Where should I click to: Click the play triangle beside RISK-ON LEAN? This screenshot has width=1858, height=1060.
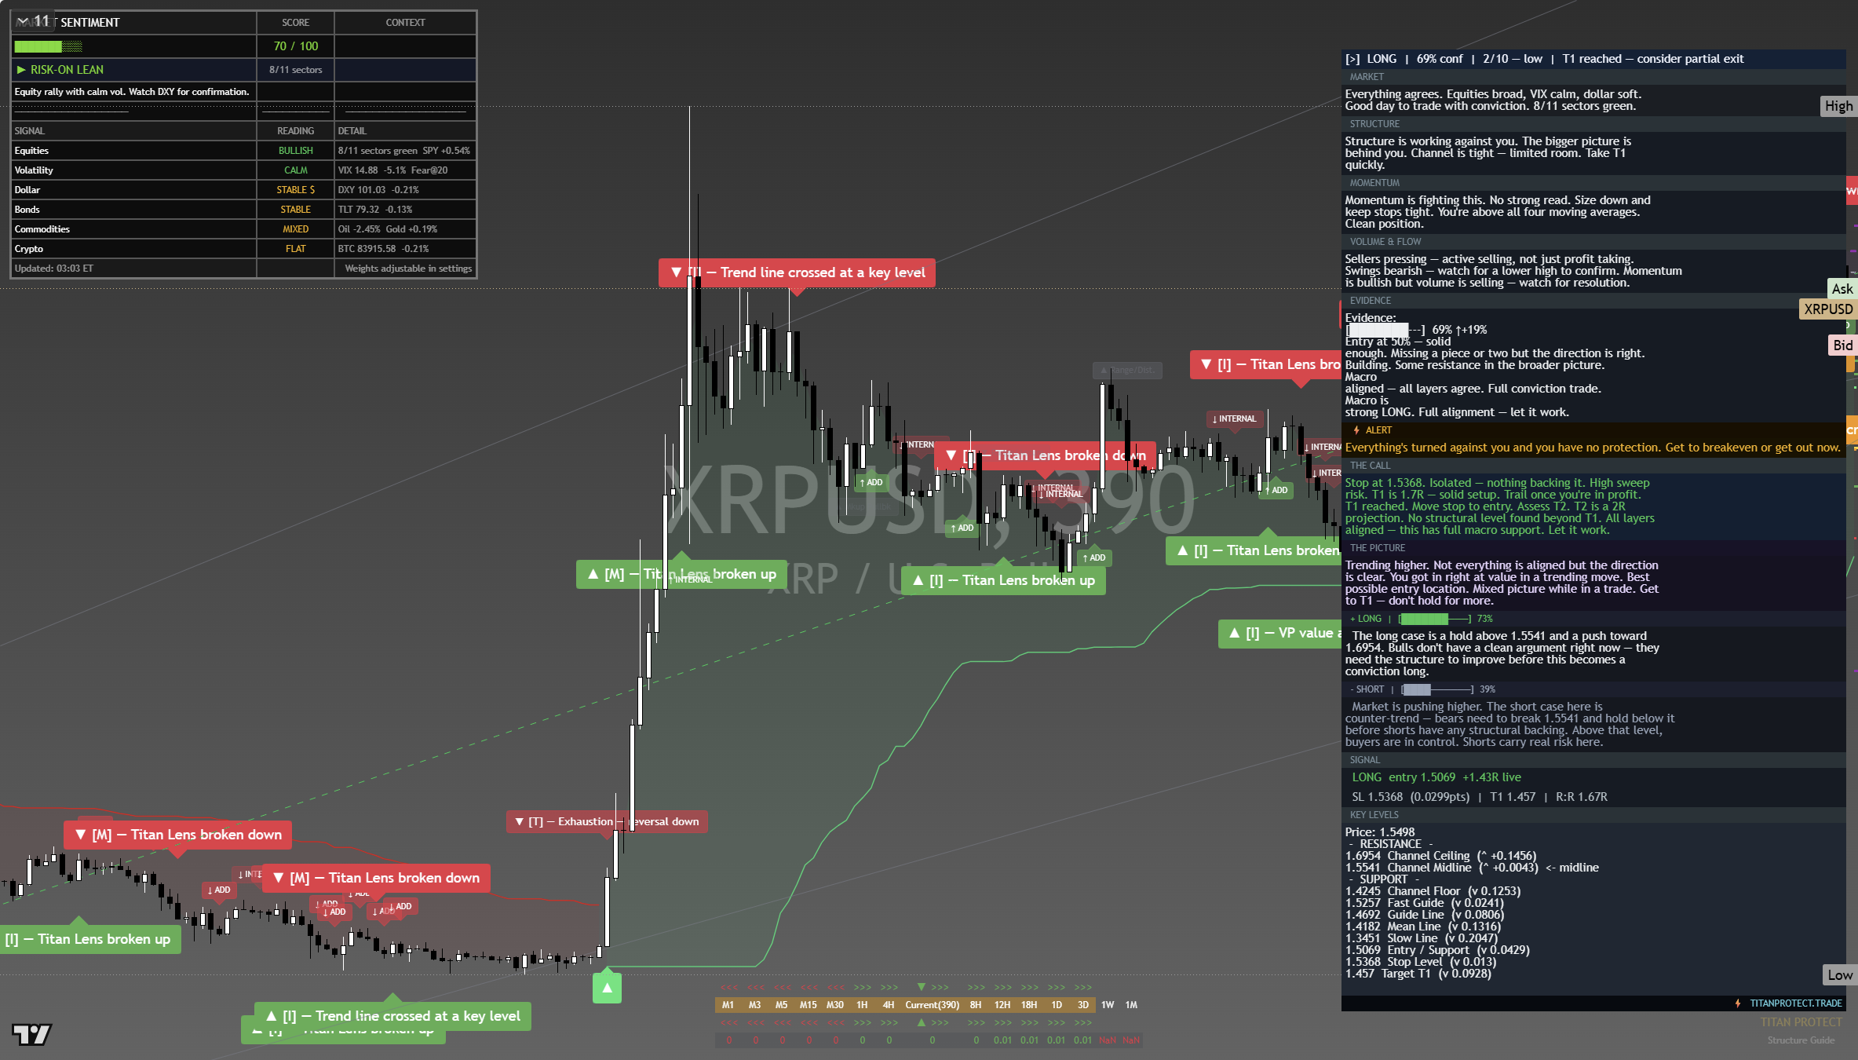21,70
